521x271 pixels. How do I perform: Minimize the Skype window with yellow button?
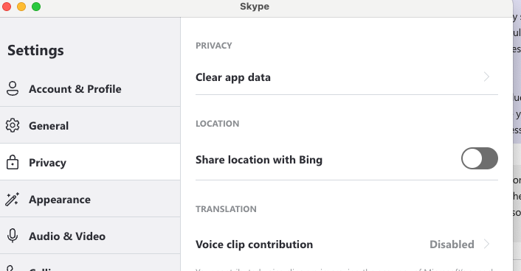pyautogui.click(x=21, y=7)
